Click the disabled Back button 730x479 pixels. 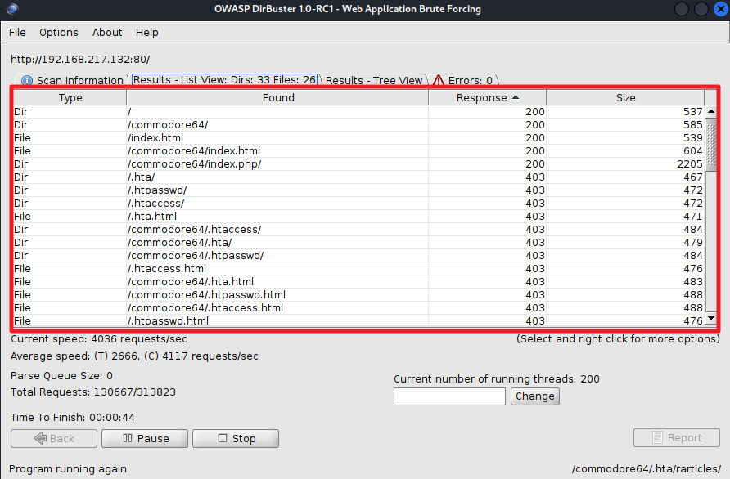[54, 439]
